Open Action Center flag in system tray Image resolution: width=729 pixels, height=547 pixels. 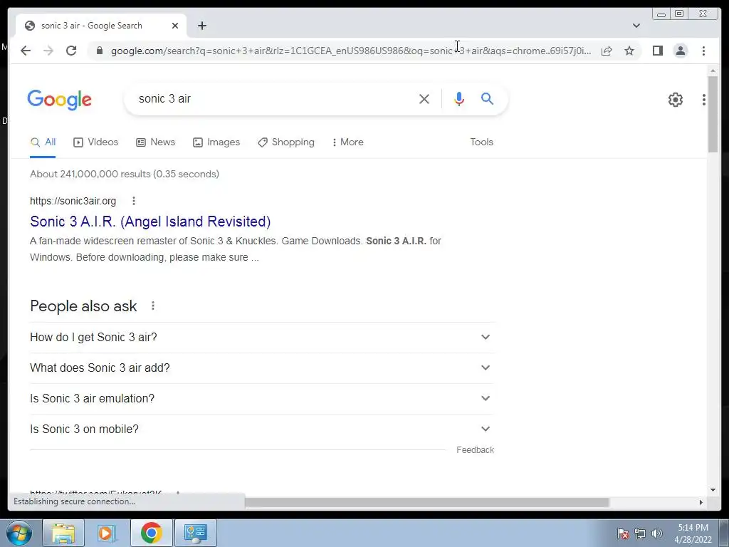pyautogui.click(x=623, y=533)
